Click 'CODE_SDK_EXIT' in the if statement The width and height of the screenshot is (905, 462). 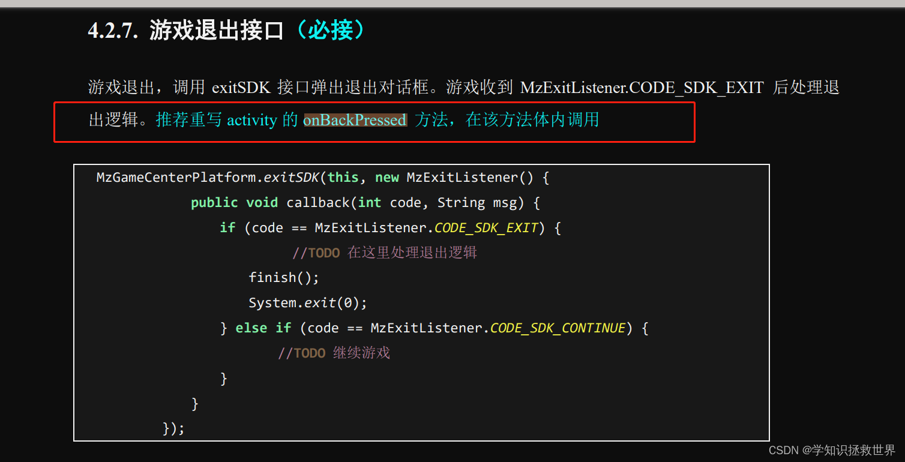tap(486, 228)
